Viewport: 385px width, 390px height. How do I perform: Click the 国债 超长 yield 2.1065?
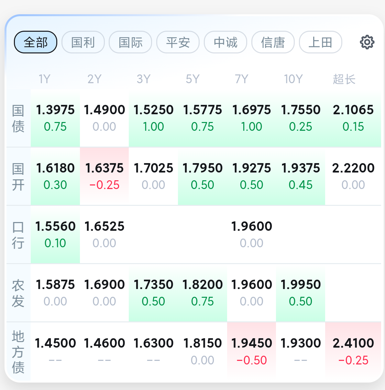(x=353, y=118)
